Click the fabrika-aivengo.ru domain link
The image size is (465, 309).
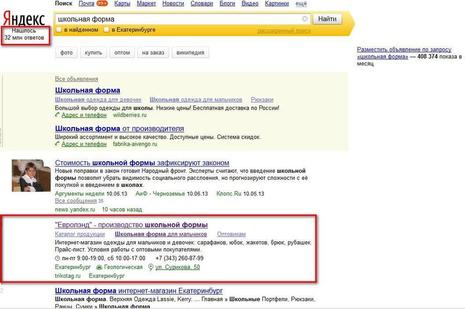pyautogui.click(x=135, y=144)
